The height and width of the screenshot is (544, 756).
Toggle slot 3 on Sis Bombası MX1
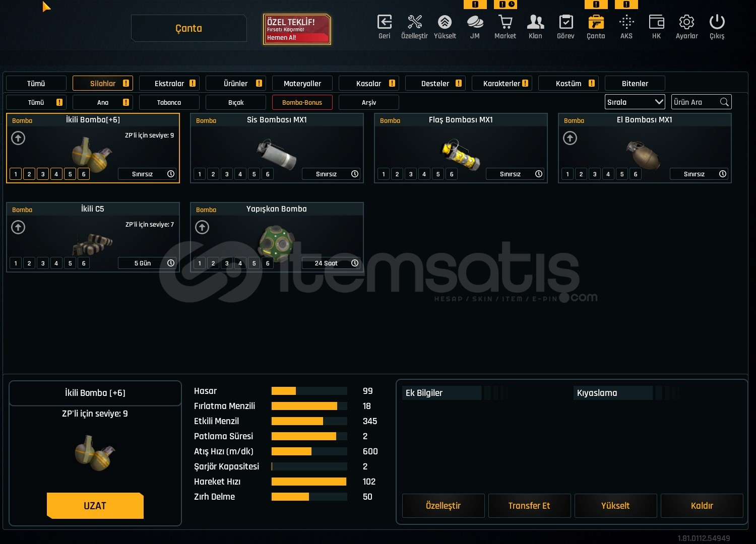coord(227,174)
